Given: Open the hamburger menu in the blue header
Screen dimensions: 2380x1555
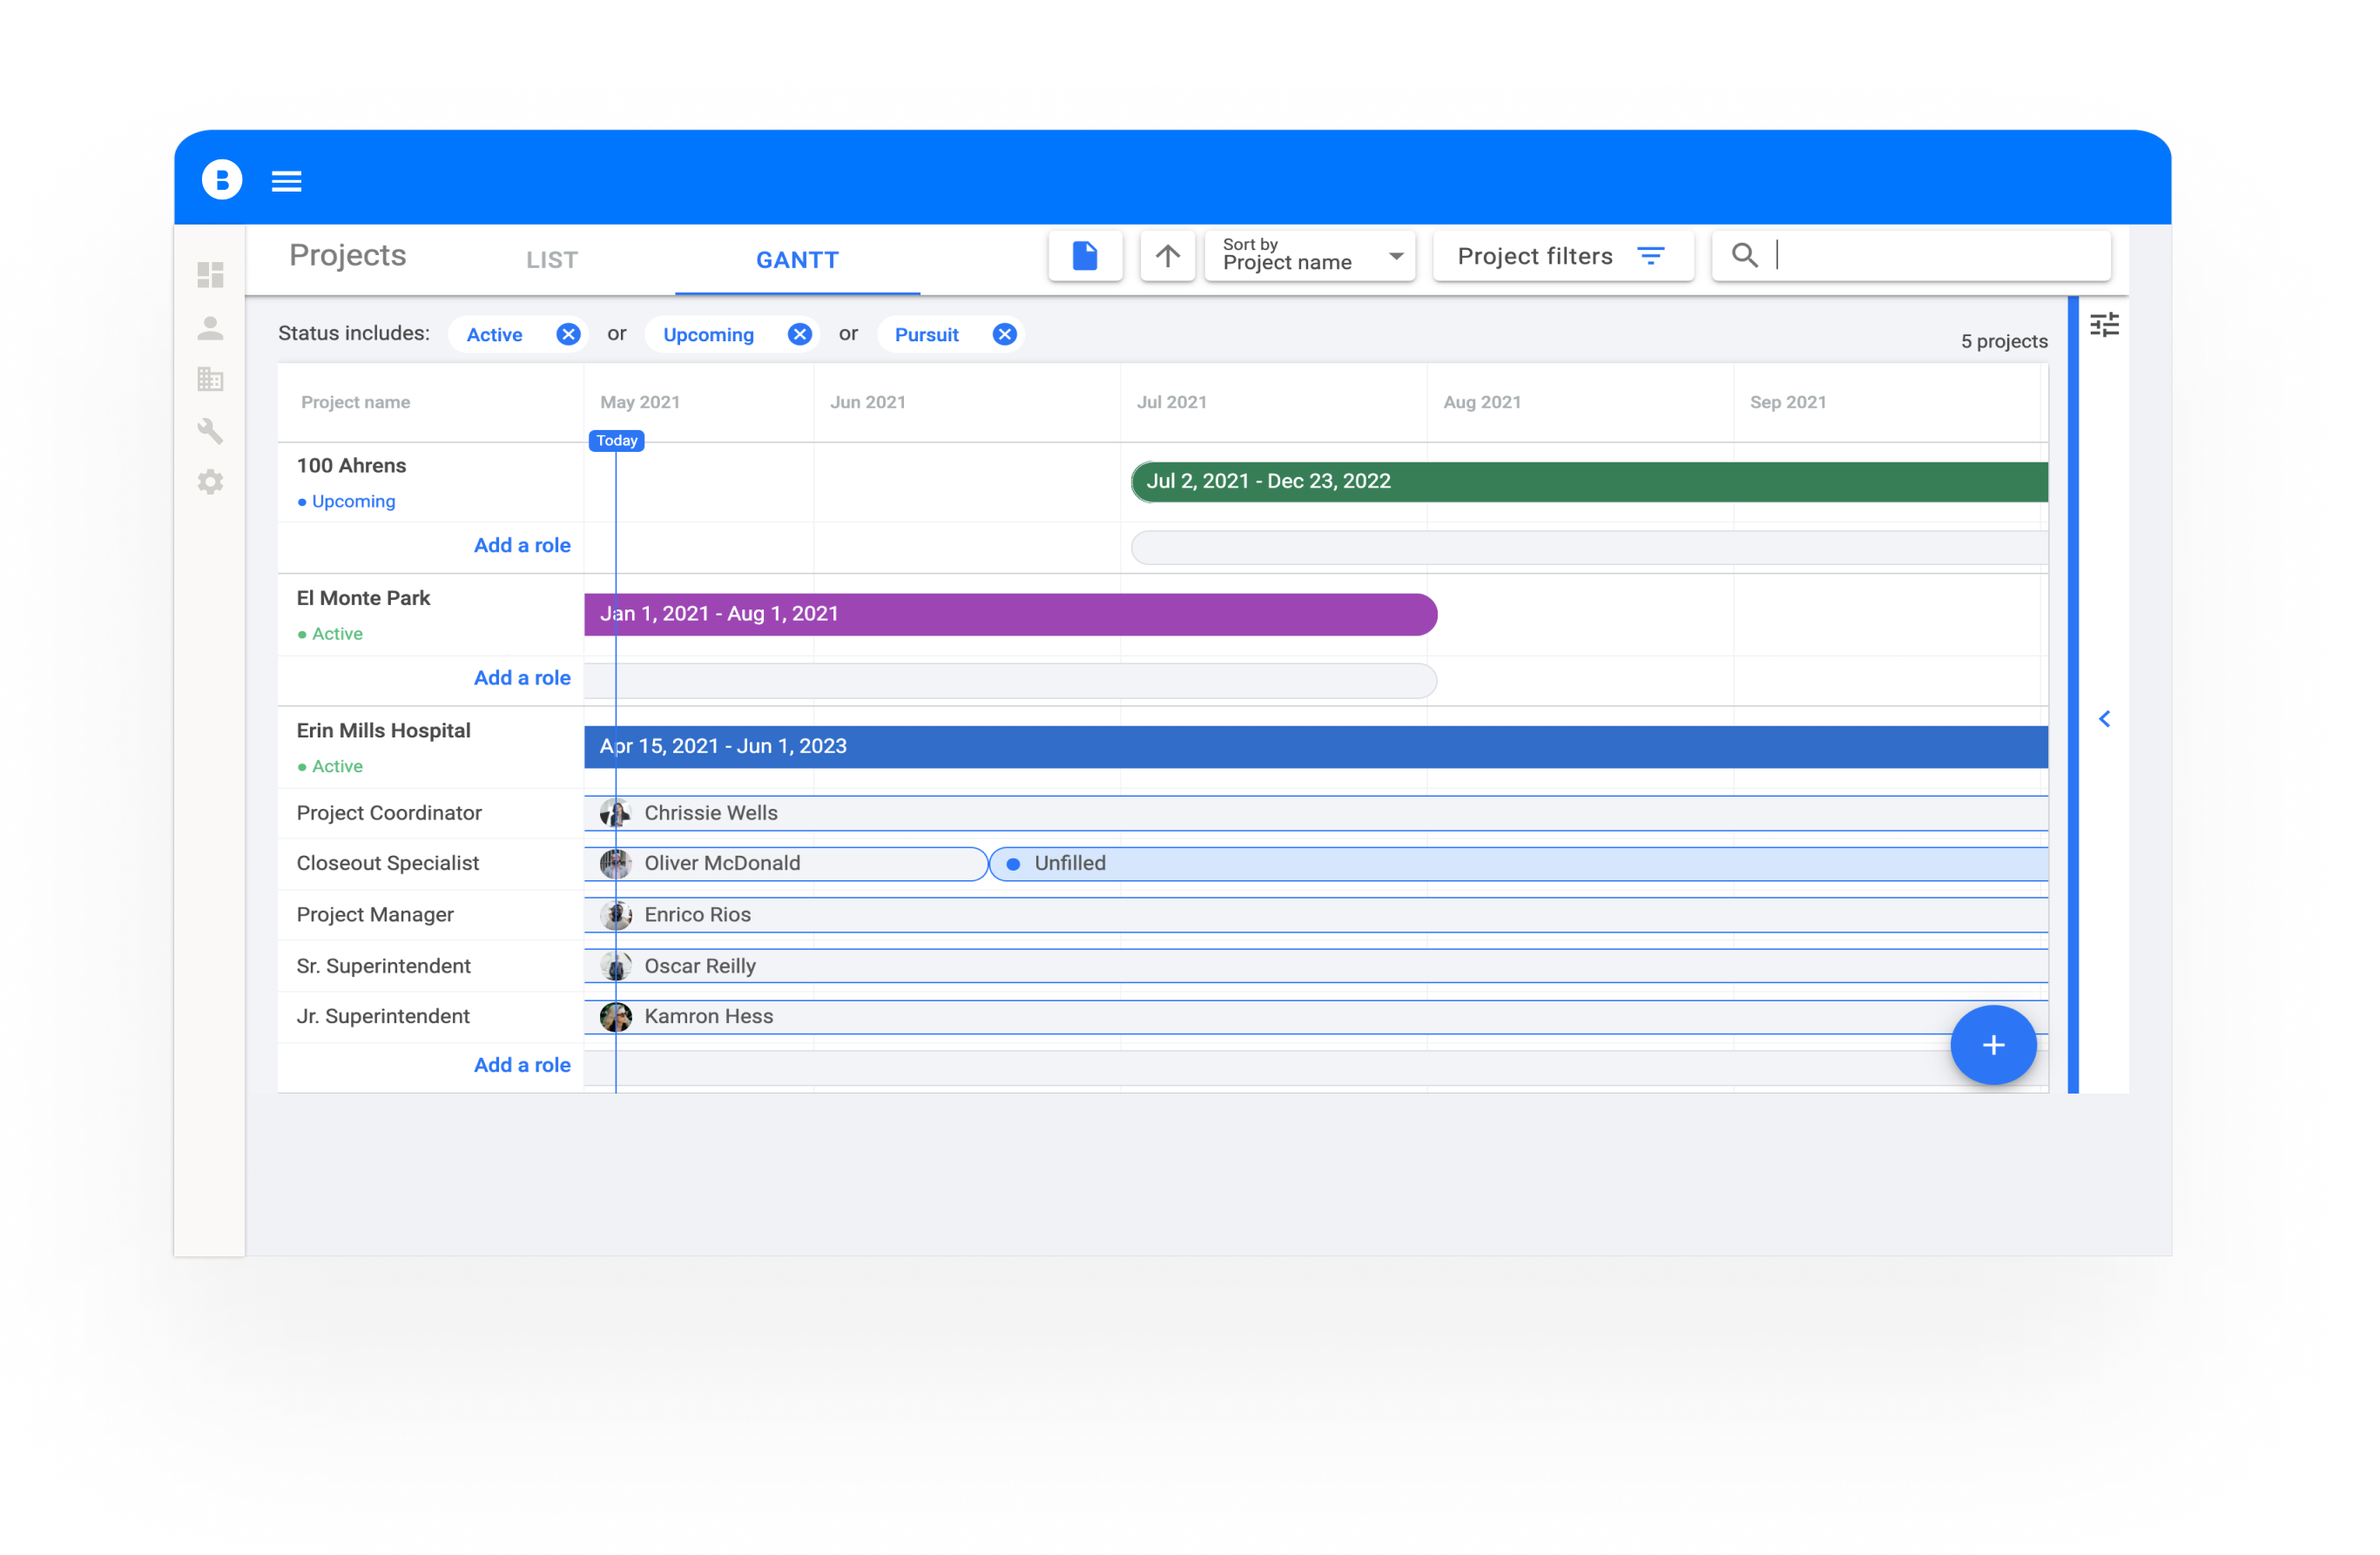Looking at the screenshot, I should coord(287,180).
